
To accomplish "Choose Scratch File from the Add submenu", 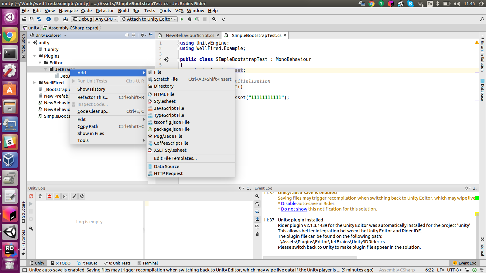I will point(191,79).
